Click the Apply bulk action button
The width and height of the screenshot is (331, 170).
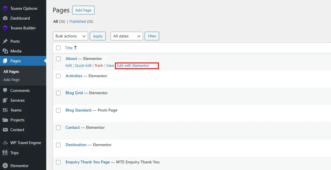(x=98, y=36)
